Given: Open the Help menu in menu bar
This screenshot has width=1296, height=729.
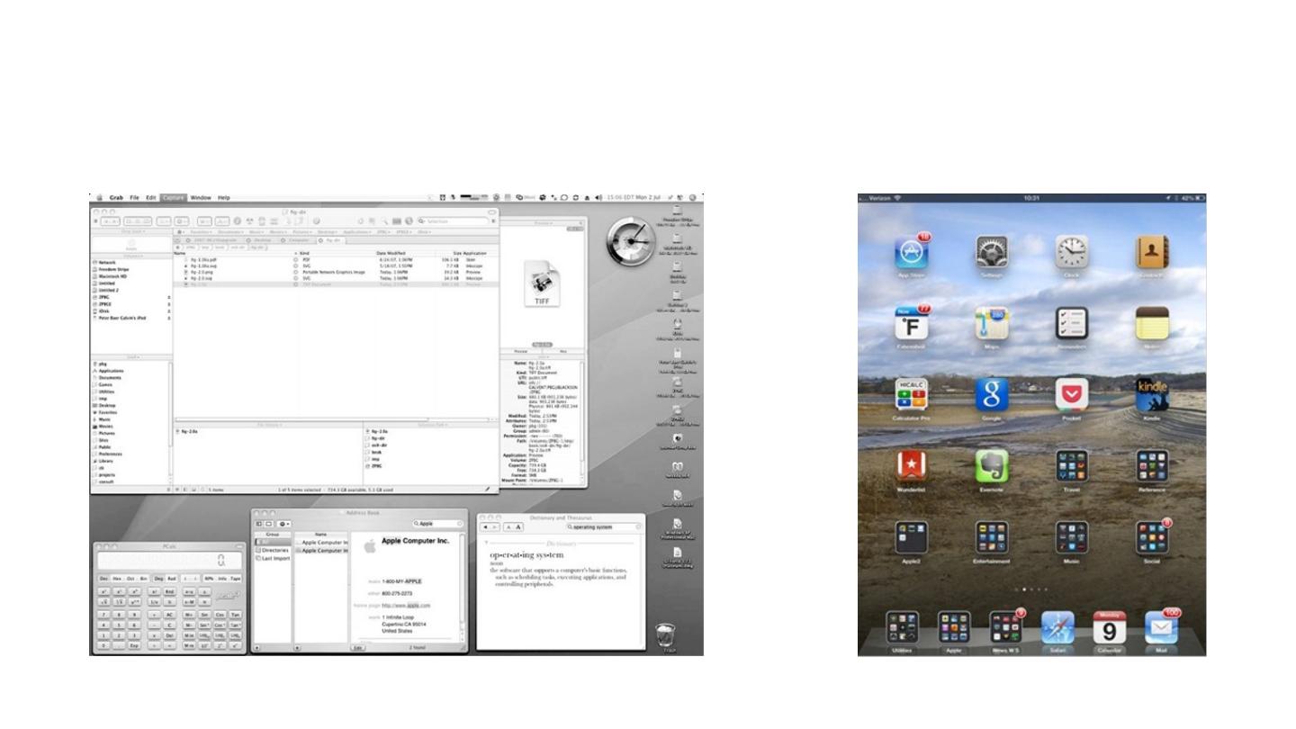Looking at the screenshot, I should (224, 197).
